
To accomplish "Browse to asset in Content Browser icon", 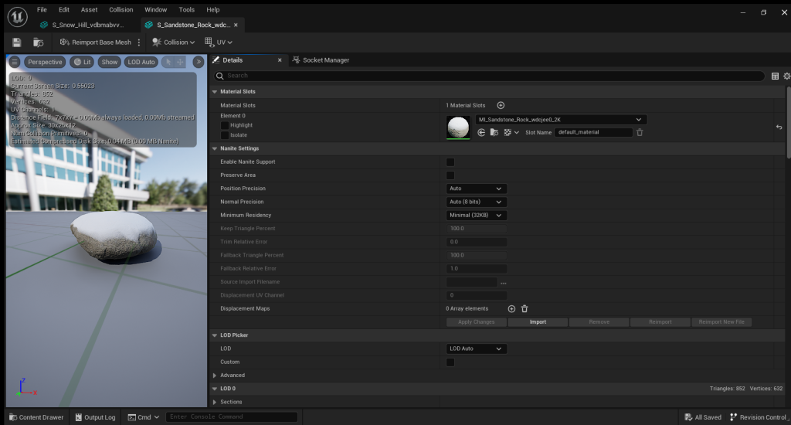I will [39, 42].
